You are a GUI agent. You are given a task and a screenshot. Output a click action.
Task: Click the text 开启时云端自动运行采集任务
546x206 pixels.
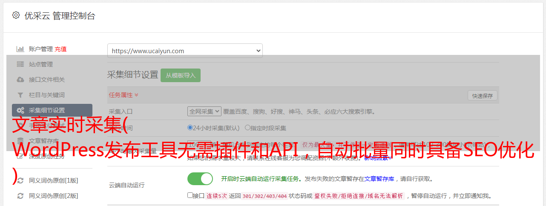pyautogui.click(x=260, y=179)
